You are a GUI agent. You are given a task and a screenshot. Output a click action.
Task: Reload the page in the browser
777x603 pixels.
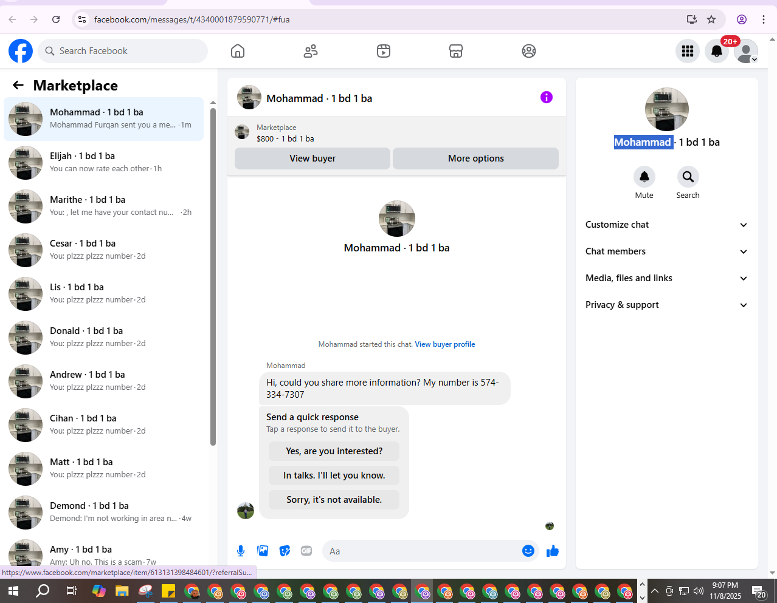click(56, 19)
